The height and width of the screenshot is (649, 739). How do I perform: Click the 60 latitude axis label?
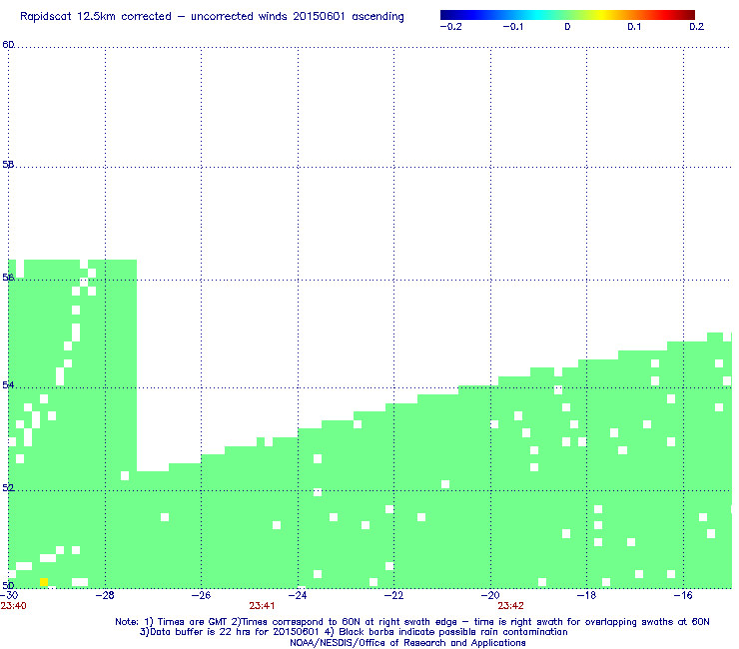click(x=8, y=45)
